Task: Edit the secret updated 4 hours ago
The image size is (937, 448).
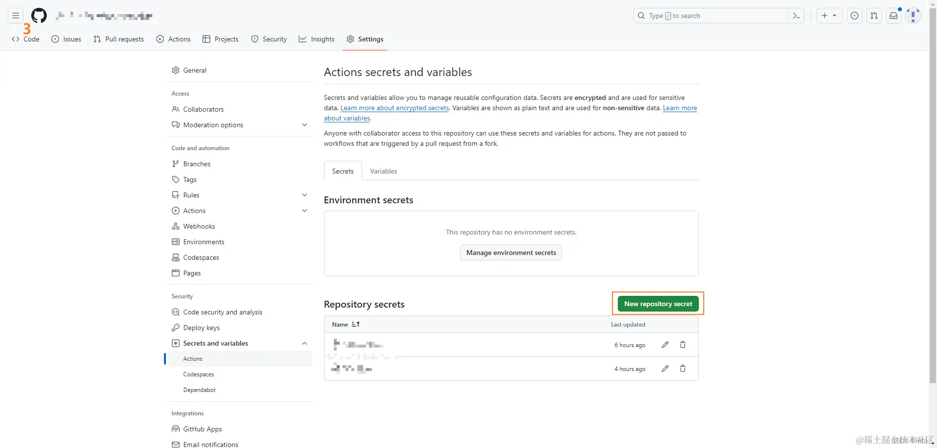Action: [x=665, y=369]
